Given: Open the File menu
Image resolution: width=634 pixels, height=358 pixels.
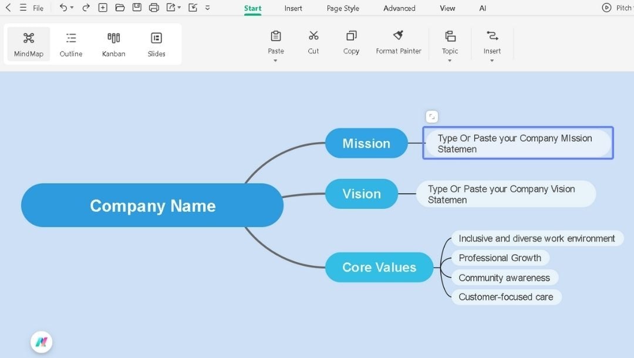Looking at the screenshot, I should click(38, 8).
